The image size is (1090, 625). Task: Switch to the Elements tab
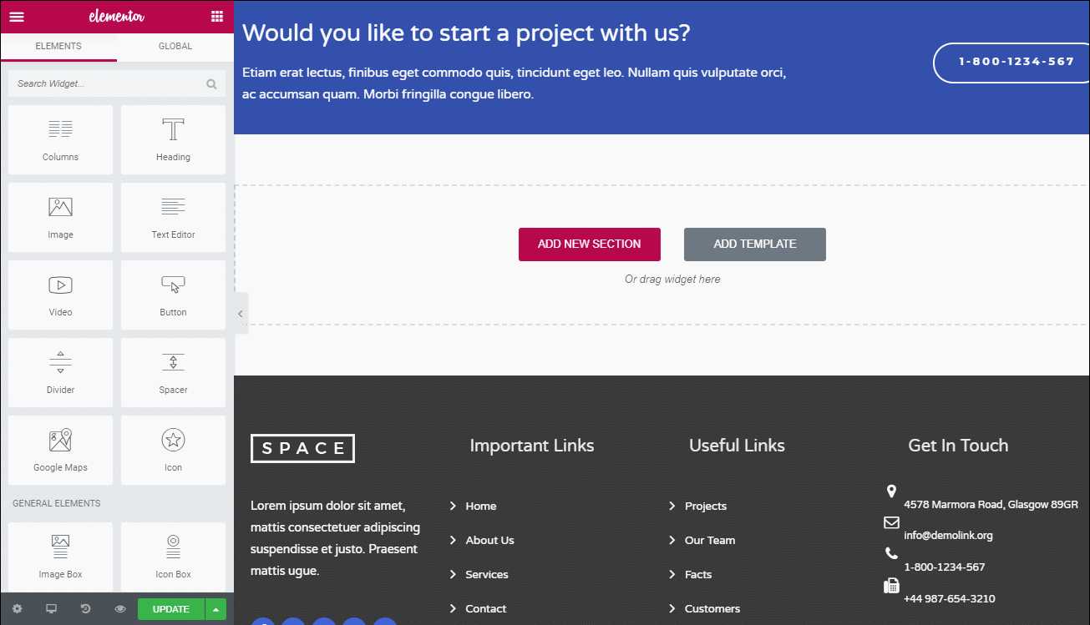point(58,47)
